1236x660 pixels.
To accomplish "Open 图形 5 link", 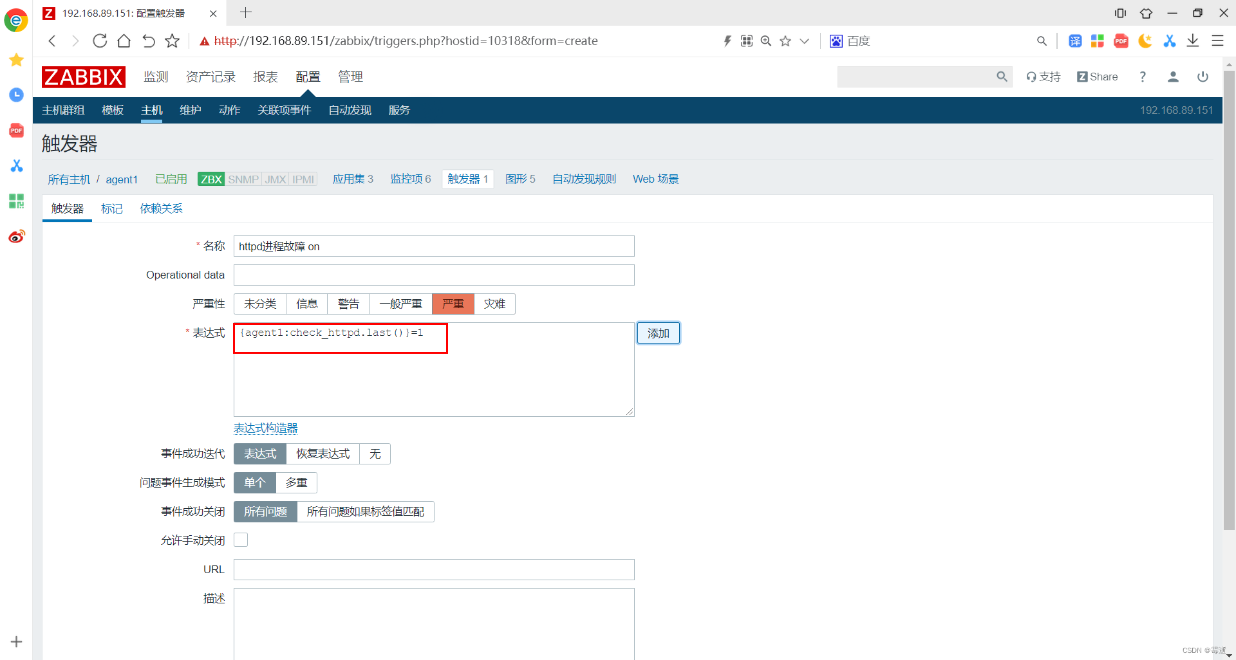I will coord(520,179).
